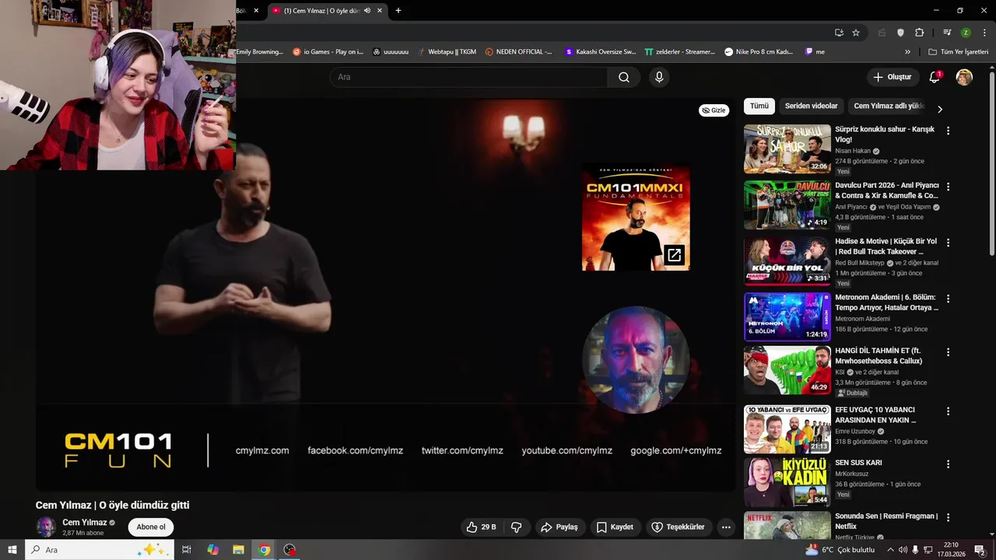Bookmark this page with the star icon
This screenshot has height=560, width=996.
[x=856, y=33]
